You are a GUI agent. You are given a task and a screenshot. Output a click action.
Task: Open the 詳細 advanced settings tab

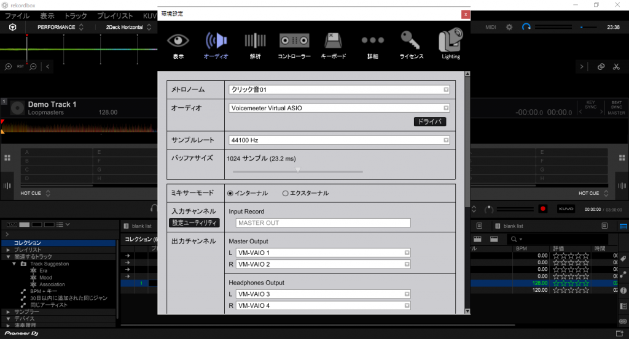tap(373, 46)
